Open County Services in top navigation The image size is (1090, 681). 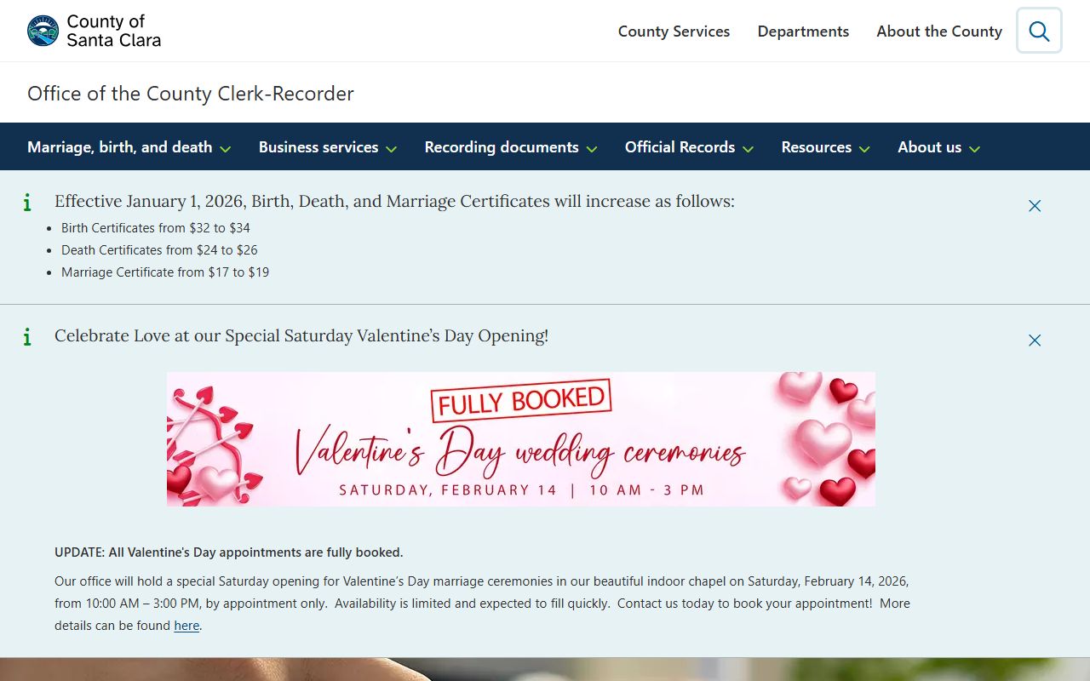click(x=674, y=31)
